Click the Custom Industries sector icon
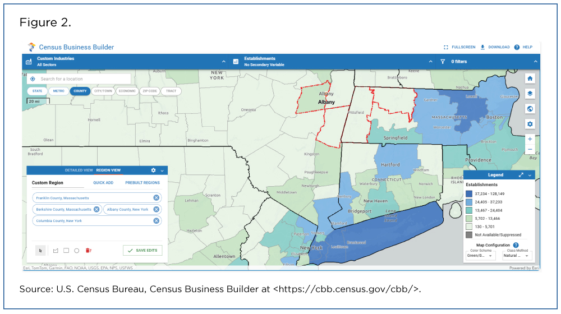The width and height of the screenshot is (561, 314). point(29,62)
